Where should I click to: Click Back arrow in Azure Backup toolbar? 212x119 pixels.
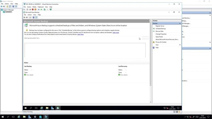pos(24,18)
